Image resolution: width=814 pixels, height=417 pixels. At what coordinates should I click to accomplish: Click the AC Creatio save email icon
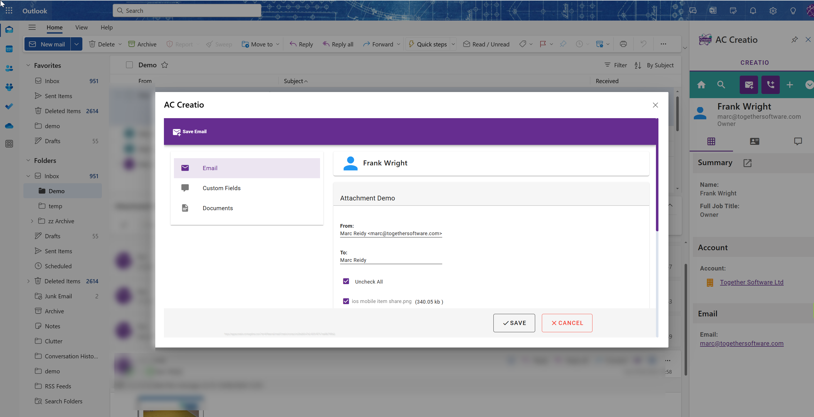[749, 85]
